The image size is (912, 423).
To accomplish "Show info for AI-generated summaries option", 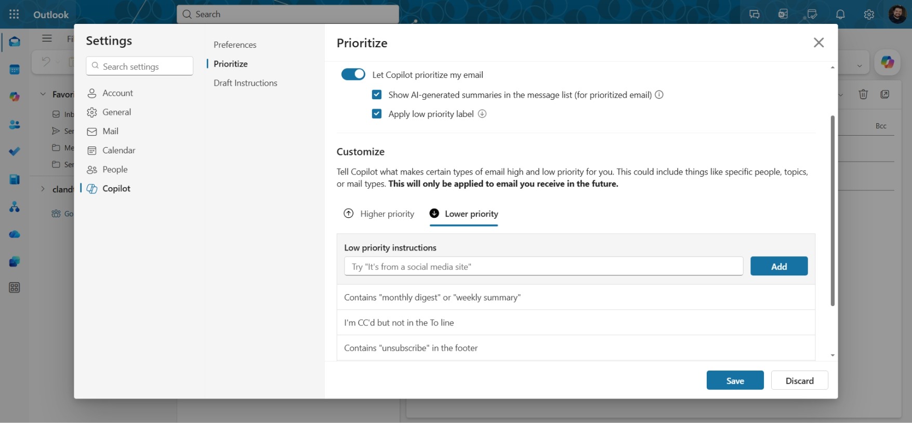I will coord(659,95).
